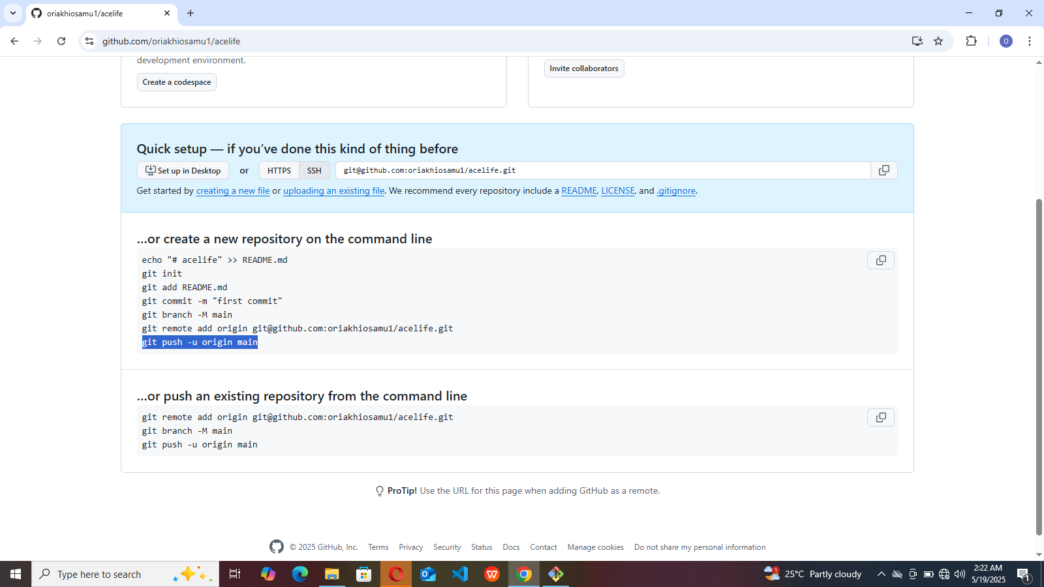Open the Opera taskbar icon
The height and width of the screenshot is (587, 1044).
point(396,574)
